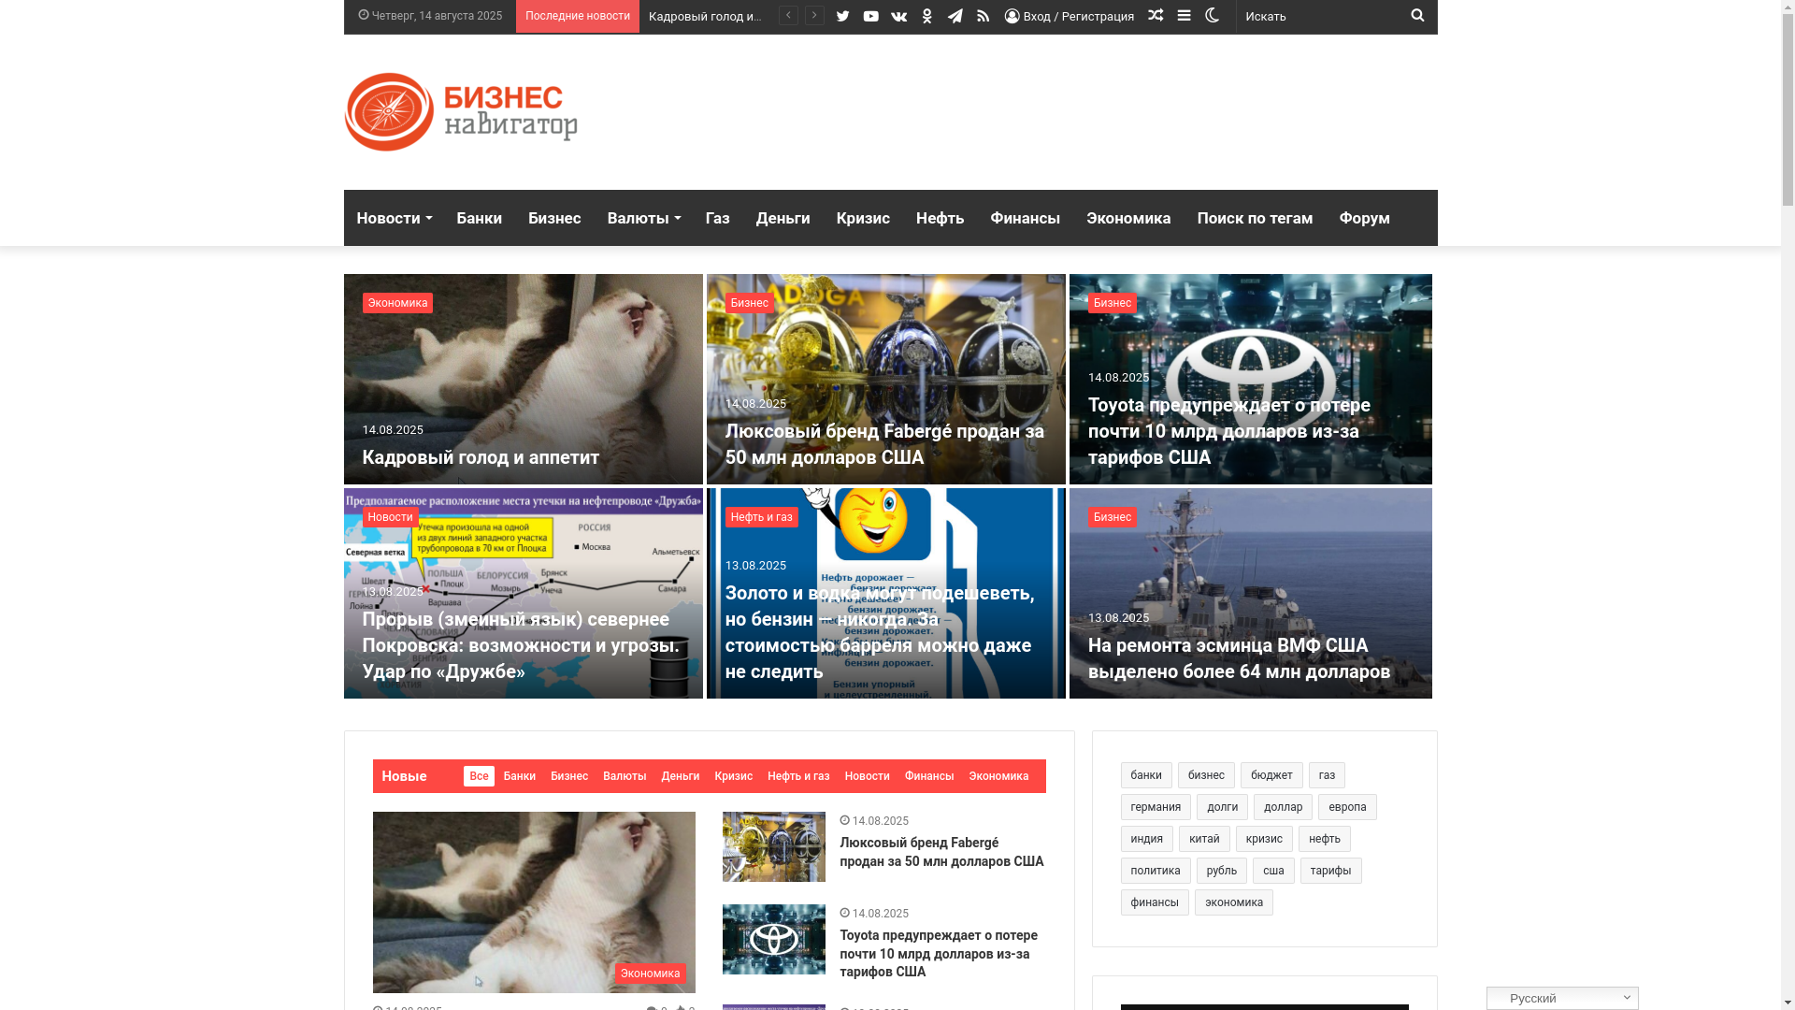
Task: Click the доллар tag
Action: click(x=1283, y=807)
